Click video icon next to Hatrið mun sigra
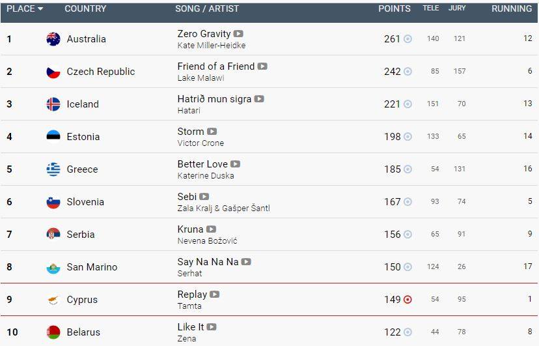 [259, 99]
